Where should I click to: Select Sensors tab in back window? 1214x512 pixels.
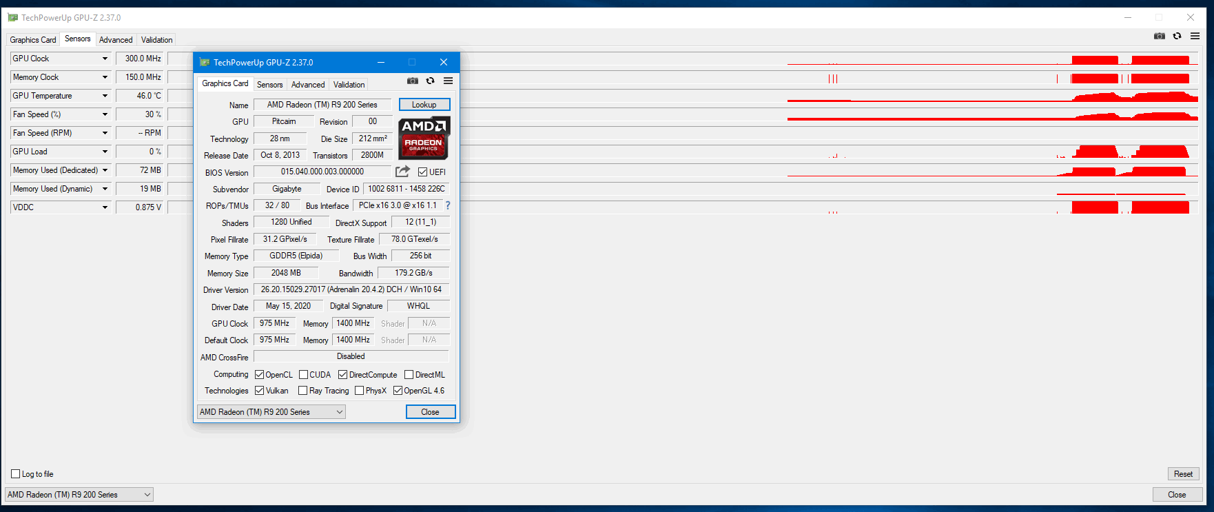coord(78,39)
